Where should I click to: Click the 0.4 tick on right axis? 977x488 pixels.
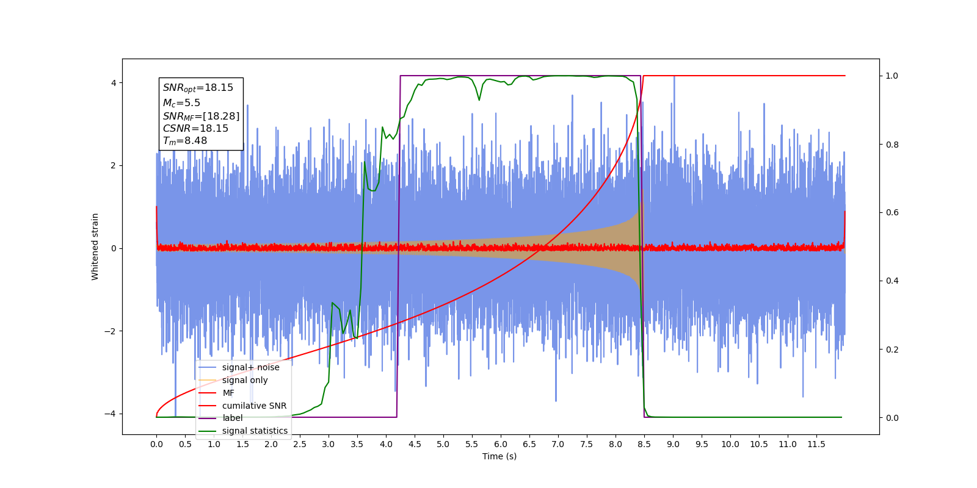tap(892, 281)
